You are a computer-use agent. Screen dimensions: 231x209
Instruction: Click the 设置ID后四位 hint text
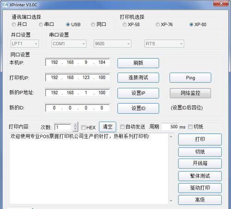(187, 108)
